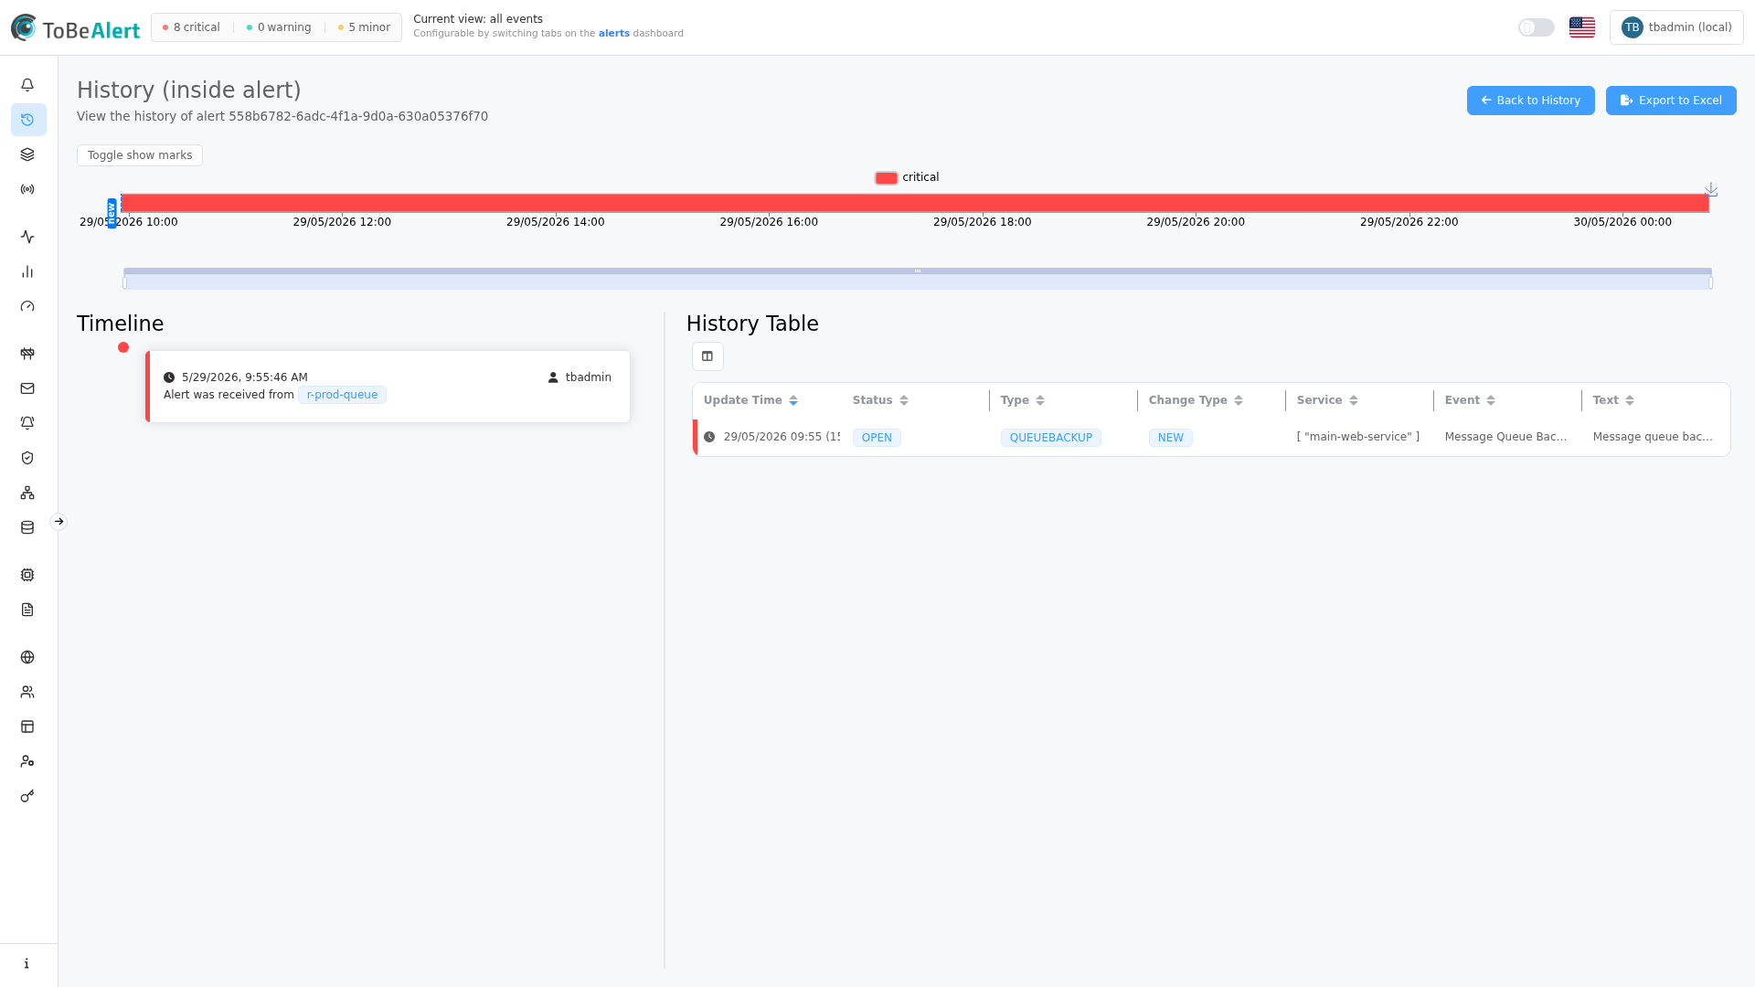Open the info icon at sidebar bottom
This screenshot has height=987, width=1755.
click(x=27, y=963)
